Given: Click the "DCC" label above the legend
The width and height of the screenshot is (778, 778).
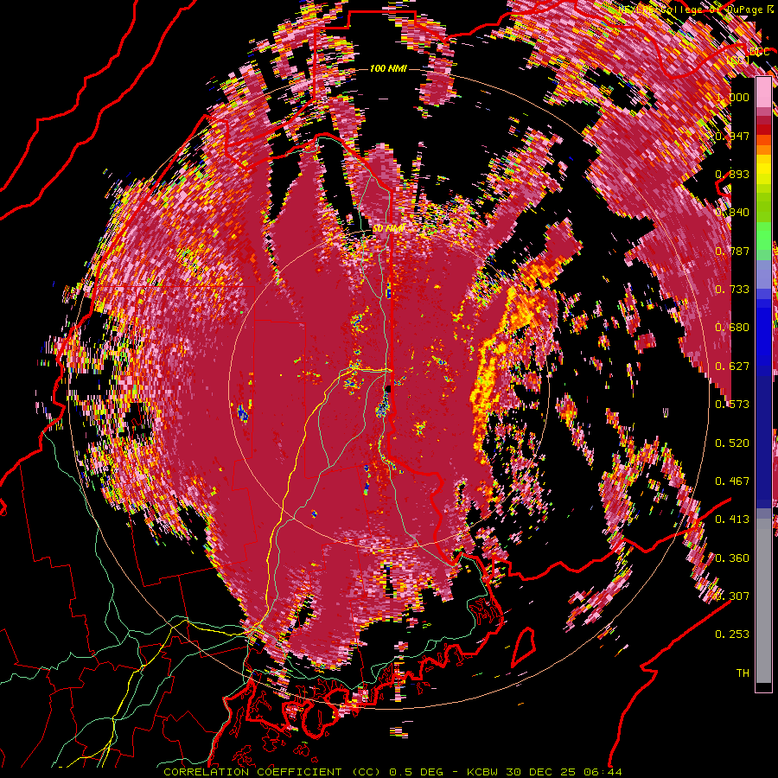Looking at the screenshot, I should 760,52.
